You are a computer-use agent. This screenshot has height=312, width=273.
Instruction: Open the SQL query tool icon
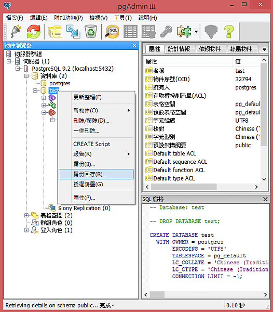click(113, 31)
